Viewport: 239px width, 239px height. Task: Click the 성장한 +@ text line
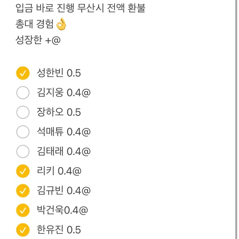38,40
